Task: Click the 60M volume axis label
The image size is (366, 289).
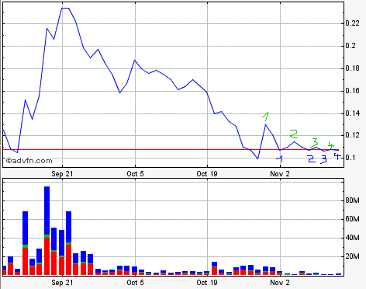Action: (x=353, y=219)
